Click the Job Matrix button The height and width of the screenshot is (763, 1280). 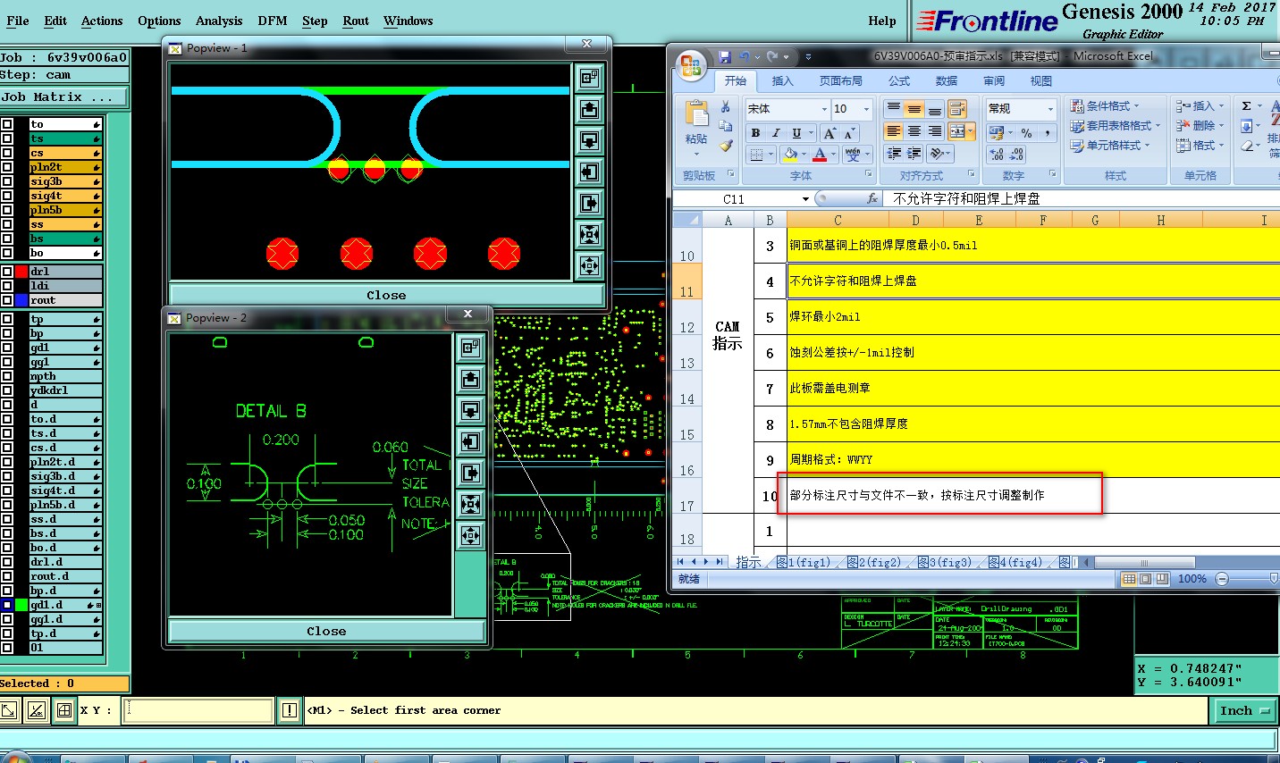click(x=63, y=96)
